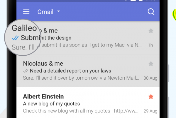This screenshot has height=118, width=176.
Task: Tap the 'Check this new blog' preview text
Action: point(81,111)
